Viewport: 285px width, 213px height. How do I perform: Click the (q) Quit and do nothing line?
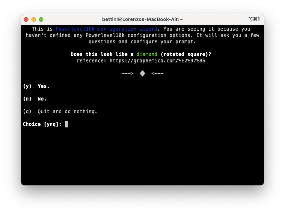(x=60, y=111)
